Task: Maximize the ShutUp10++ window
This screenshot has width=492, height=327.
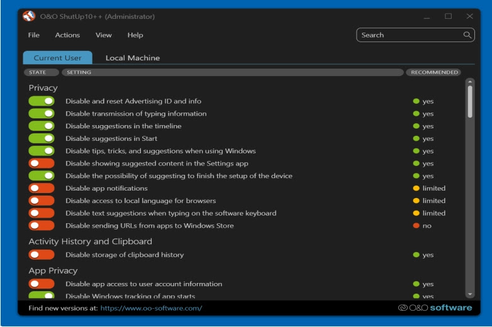Action: point(448,16)
